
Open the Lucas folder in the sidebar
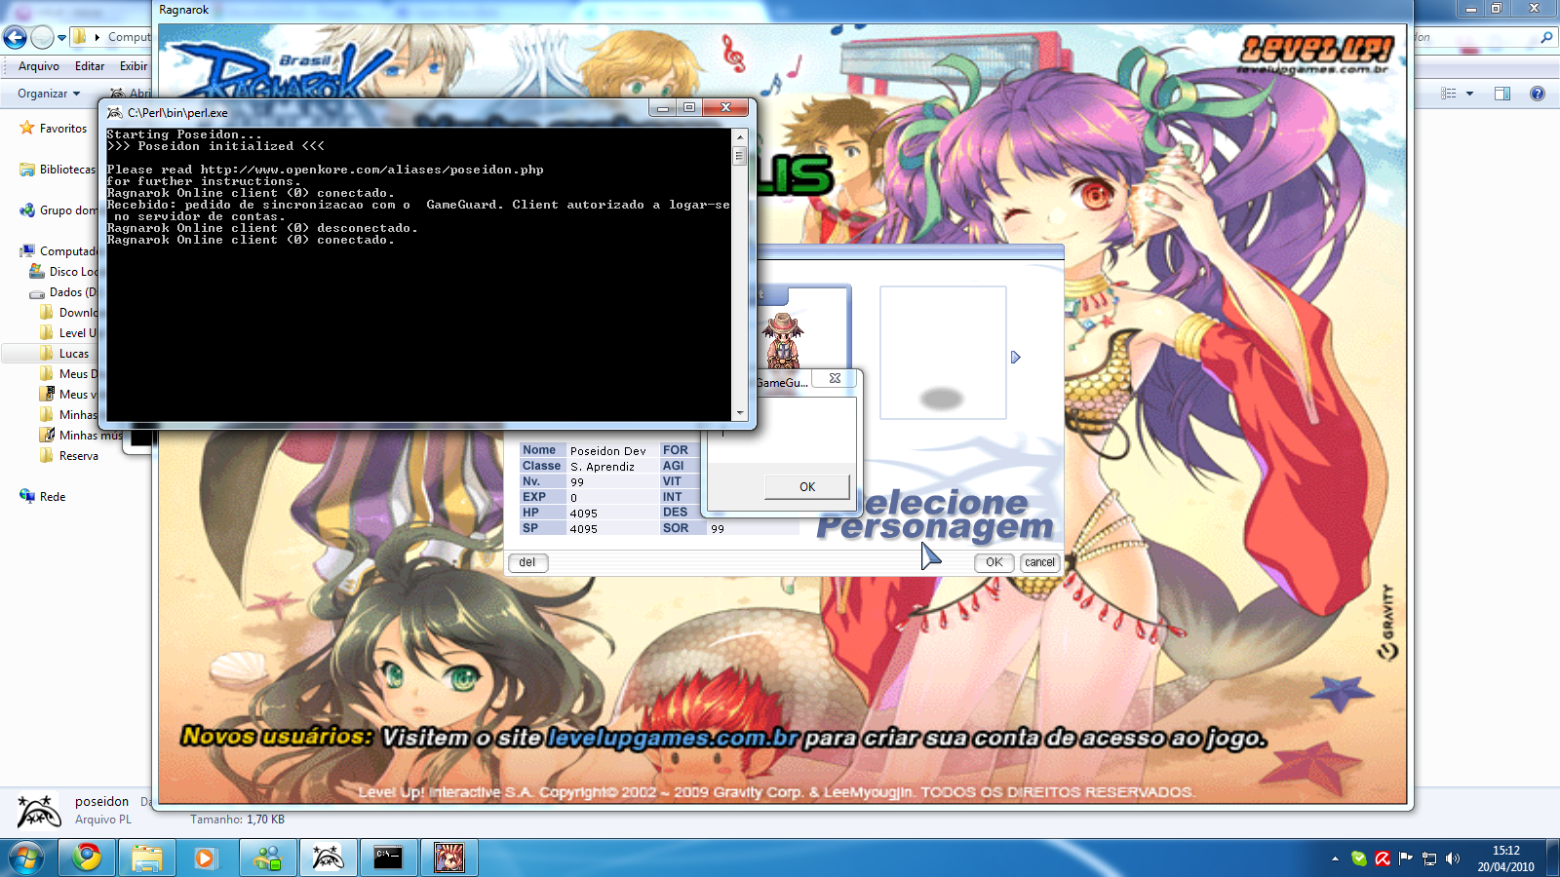click(74, 354)
